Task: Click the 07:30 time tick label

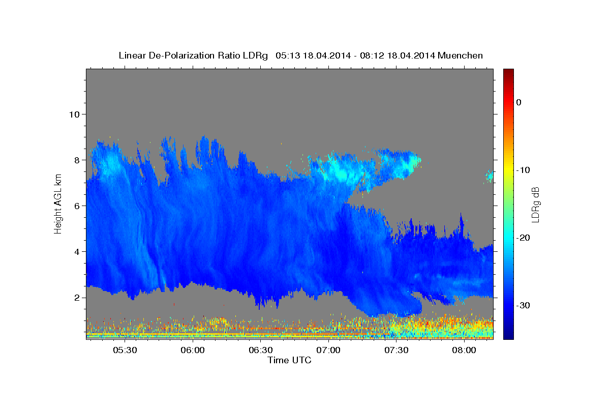Action: [396, 351]
